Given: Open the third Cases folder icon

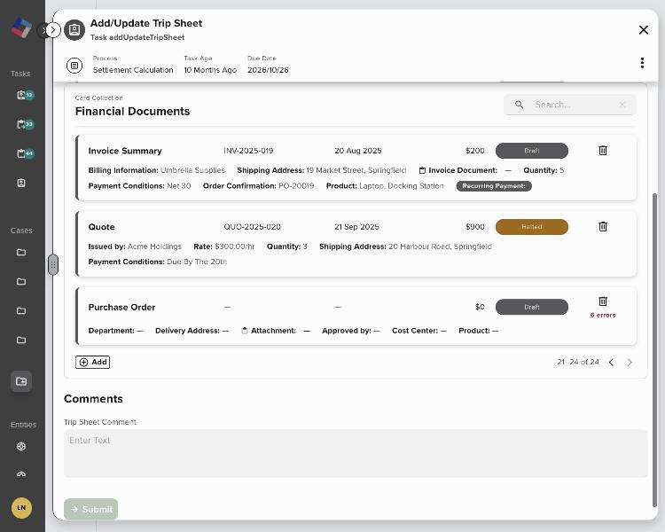Looking at the screenshot, I should click(21, 310).
